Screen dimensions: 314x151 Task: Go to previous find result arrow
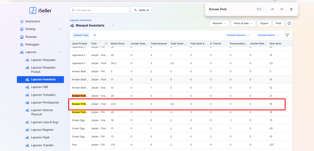272,9
